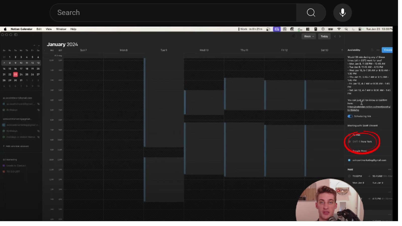The image size is (402, 226).
Task: Select TO DO LIST orange swatch
Action: click(4, 172)
